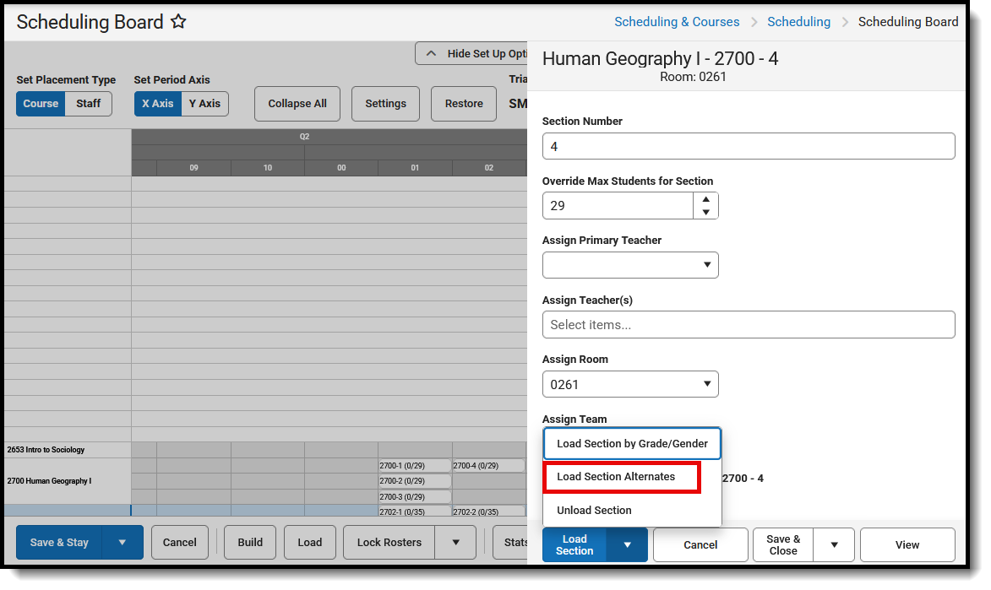Open the Assign Teacher(s) selection field
Image resolution: width=991 pixels, height=590 pixels.
[749, 324]
